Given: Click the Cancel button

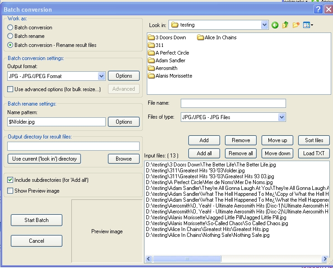Looking at the screenshot, I should click(37, 241).
